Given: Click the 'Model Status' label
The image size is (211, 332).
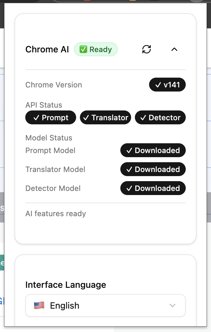Looking at the screenshot, I should click(49, 138).
